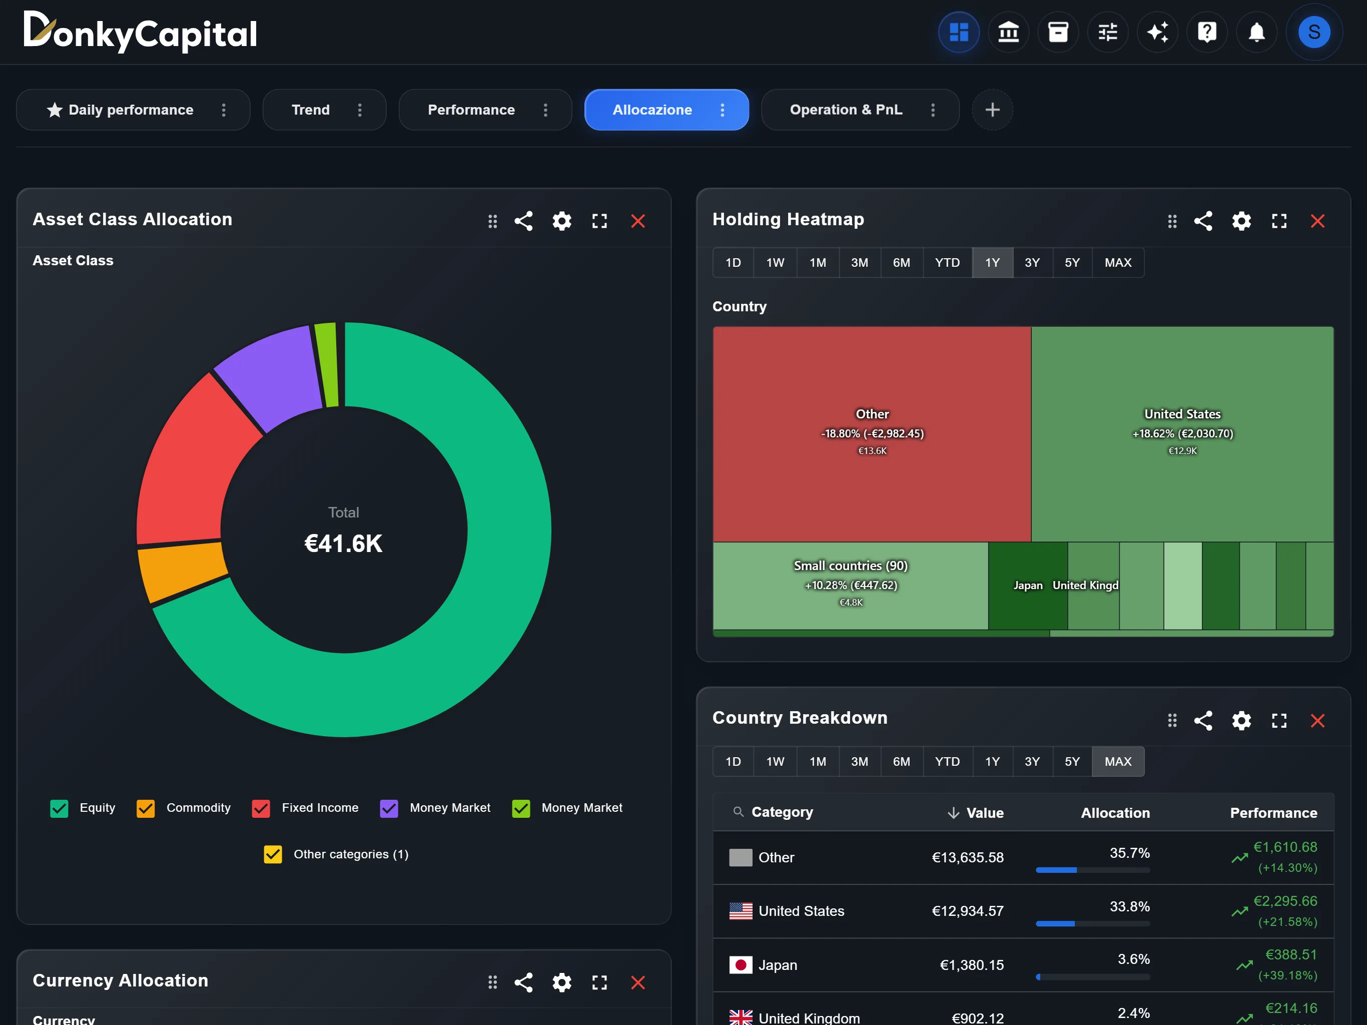Select 1D range in Holding Heatmap
The image size is (1367, 1025).
tap(733, 263)
